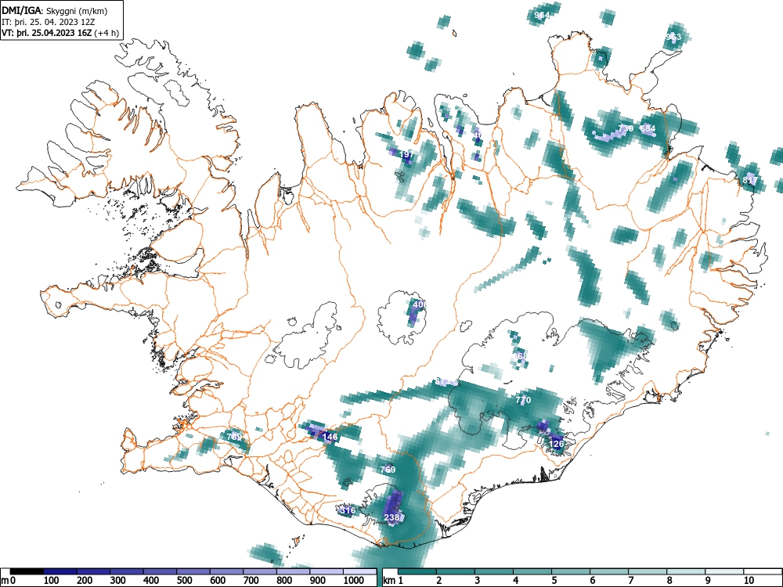The image size is (783, 587).
Task: Click the visibility value 769 on the map
Action: pos(388,469)
